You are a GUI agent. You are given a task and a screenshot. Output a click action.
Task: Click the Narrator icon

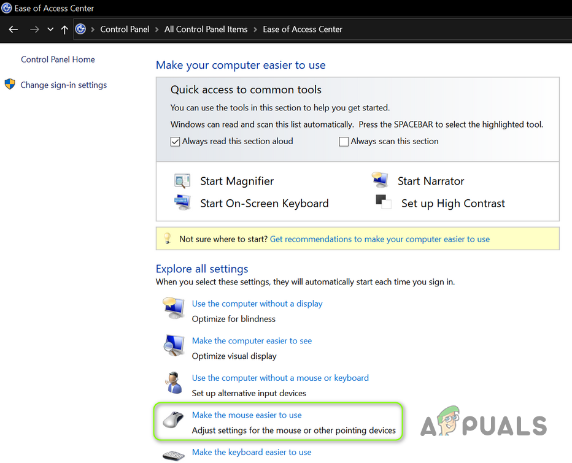[380, 180]
